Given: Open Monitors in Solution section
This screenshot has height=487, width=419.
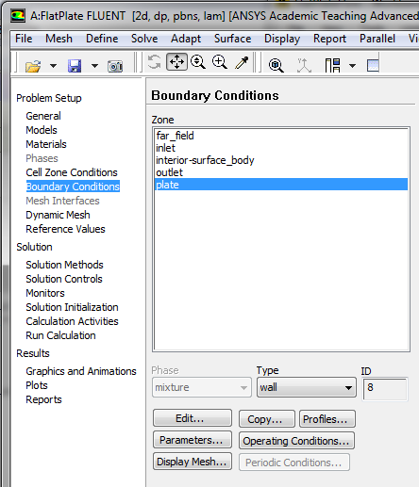Looking at the screenshot, I should 45,293.
